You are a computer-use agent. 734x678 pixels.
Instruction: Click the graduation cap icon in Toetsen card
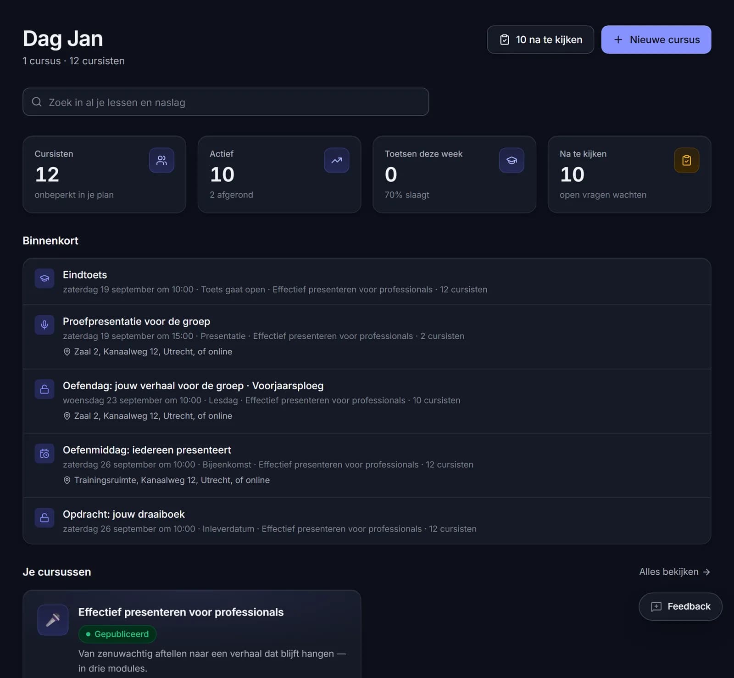(x=512, y=160)
